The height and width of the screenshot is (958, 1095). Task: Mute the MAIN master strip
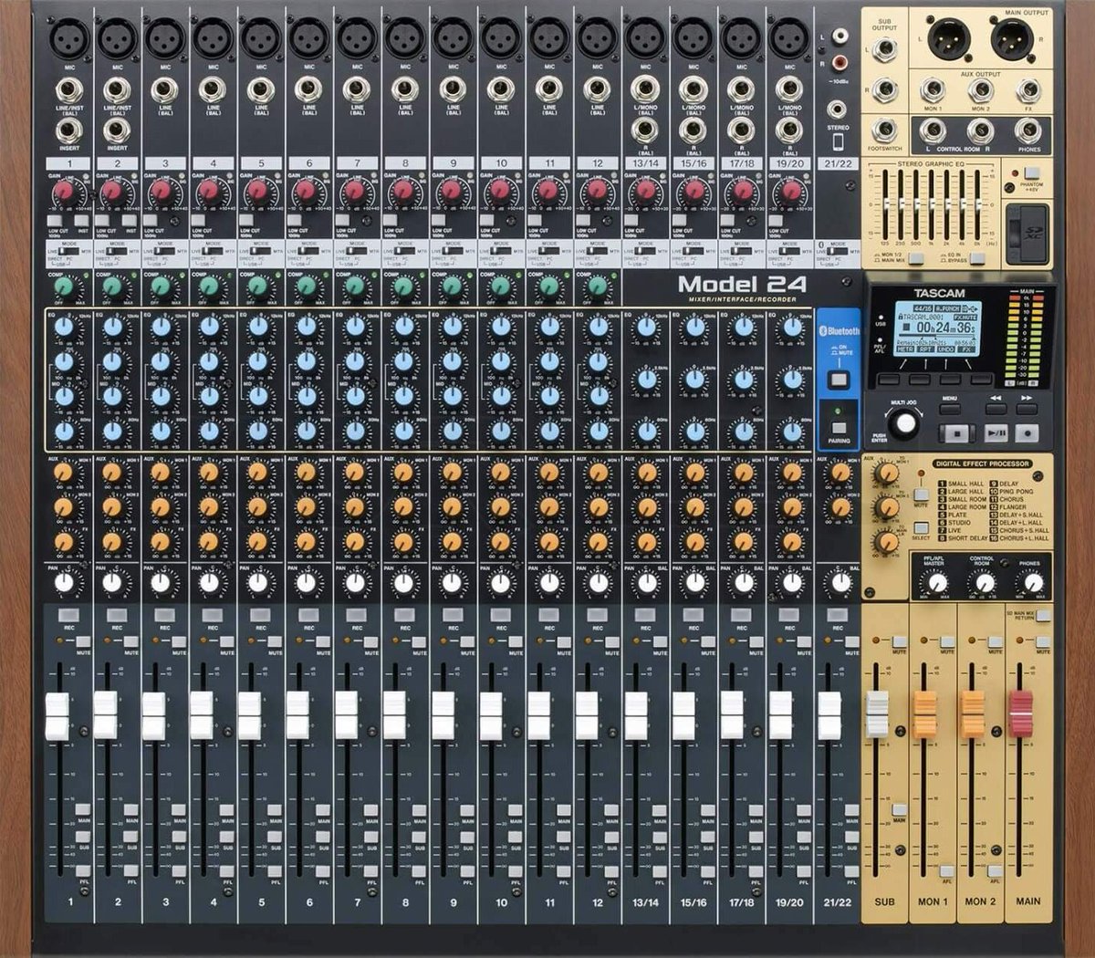(x=1043, y=642)
